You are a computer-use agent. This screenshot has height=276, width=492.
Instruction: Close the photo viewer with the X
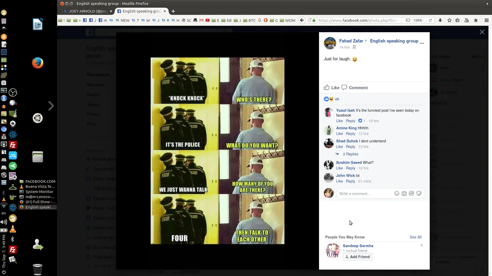point(482,32)
